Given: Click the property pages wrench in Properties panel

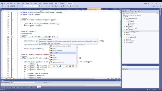Looking at the screenshot, I should click(128, 69).
